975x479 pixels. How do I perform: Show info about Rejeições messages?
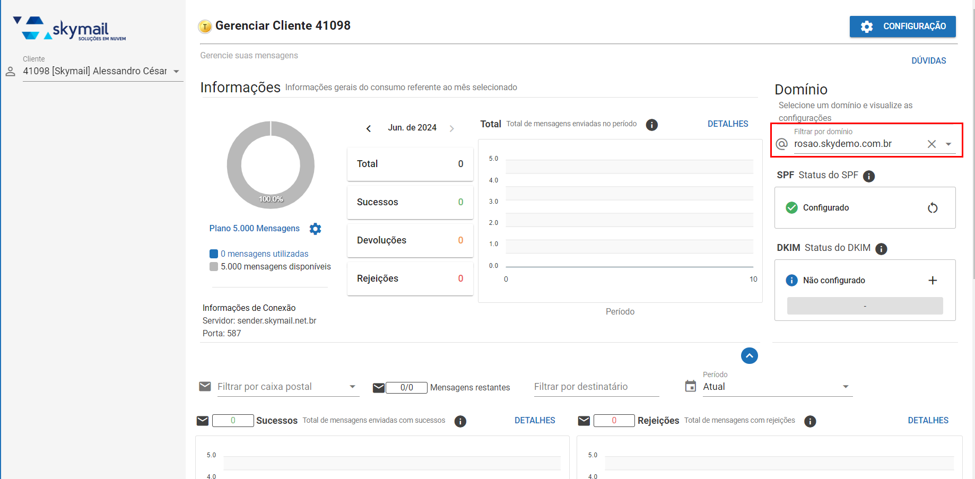810,422
